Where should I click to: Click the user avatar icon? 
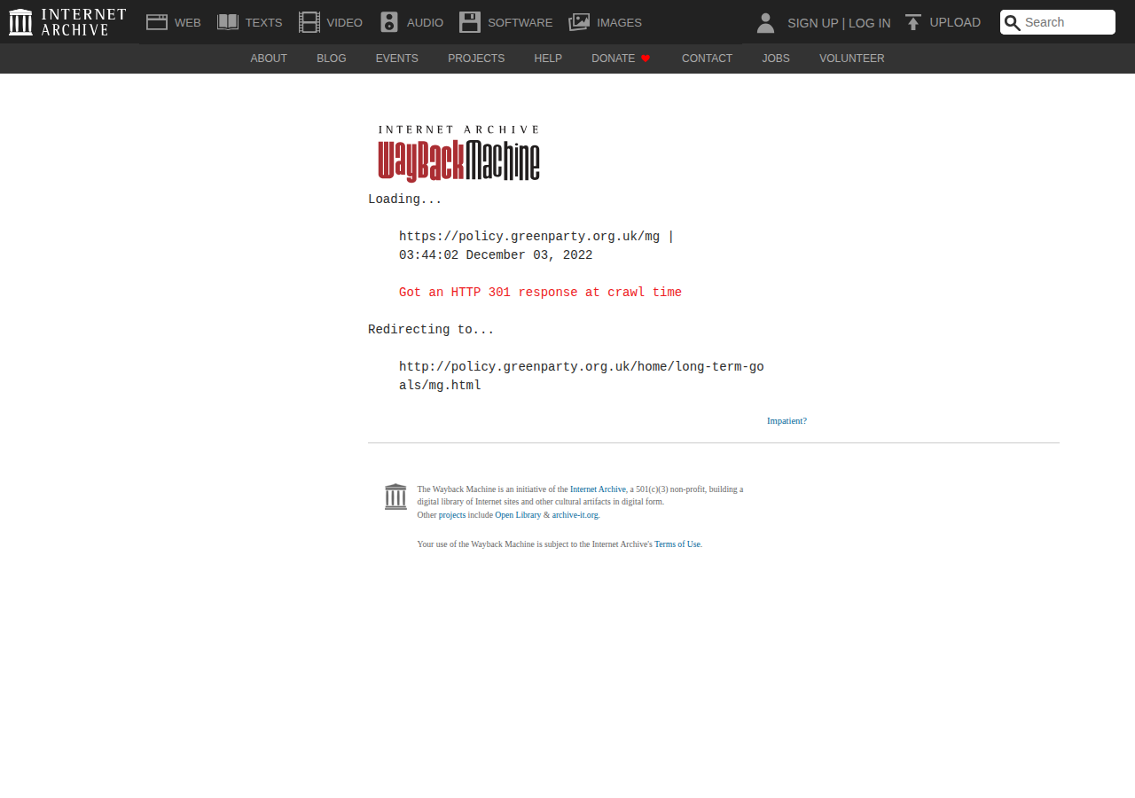click(765, 23)
